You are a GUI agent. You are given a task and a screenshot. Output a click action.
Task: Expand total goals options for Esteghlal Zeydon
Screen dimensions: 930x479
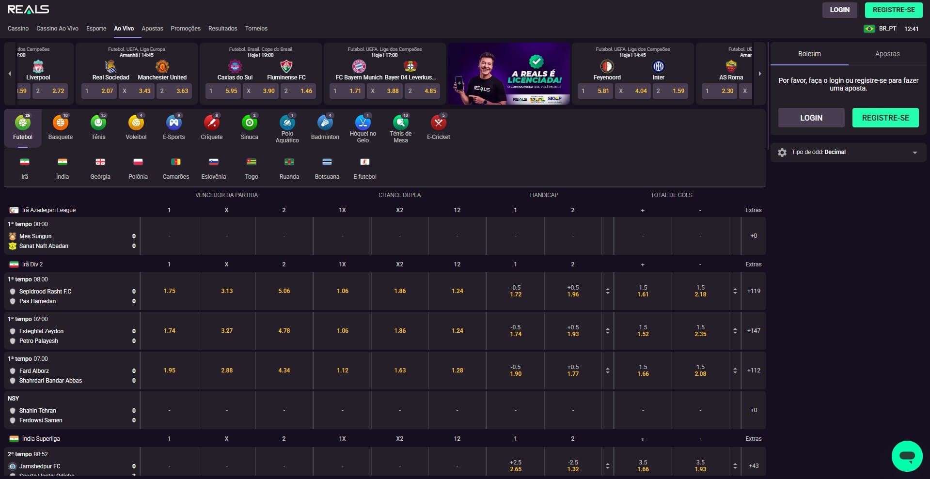tap(735, 331)
